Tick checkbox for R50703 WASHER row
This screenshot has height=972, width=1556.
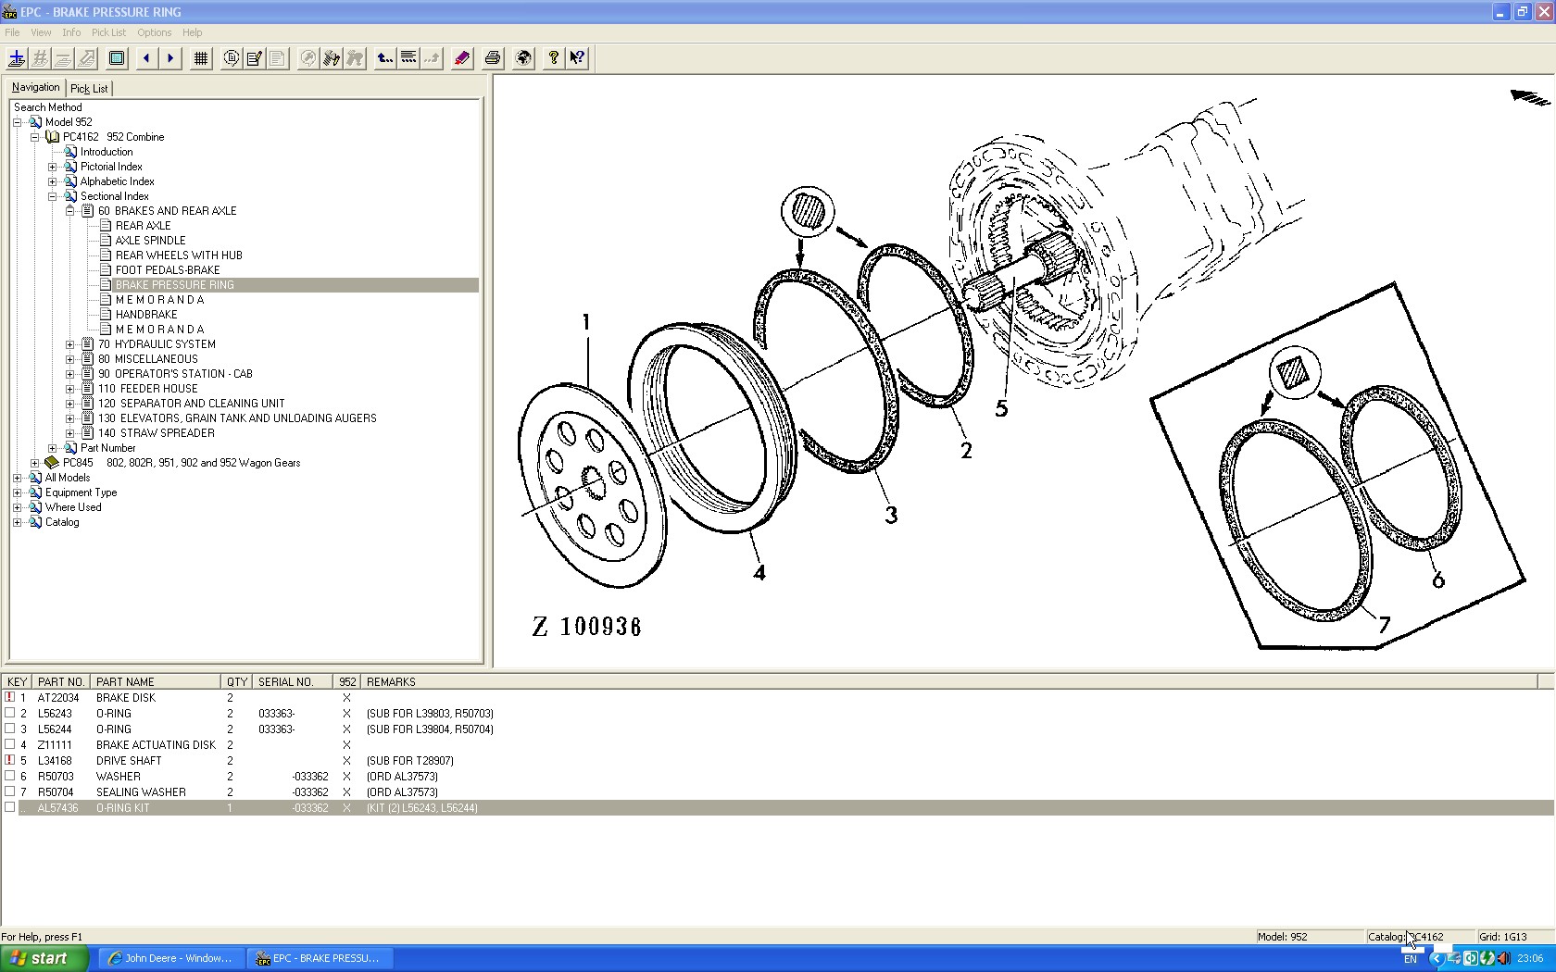click(x=10, y=776)
